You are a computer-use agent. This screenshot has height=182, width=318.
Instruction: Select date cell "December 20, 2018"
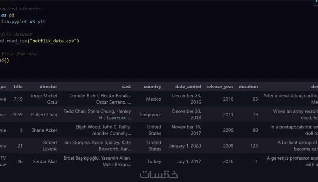[x=187, y=114]
